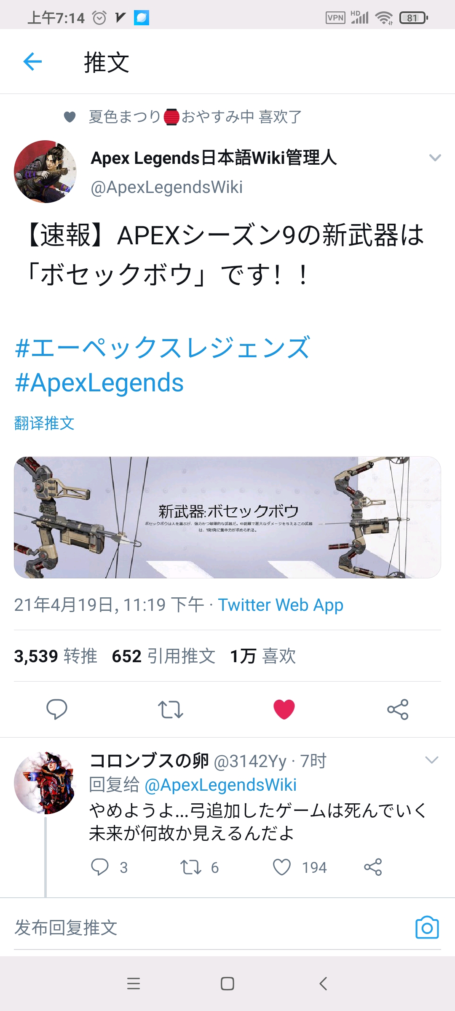Image resolution: width=455 pixels, height=1011 pixels.
Task: Tap the 发布回复推文 reply field
Action: coord(211,928)
